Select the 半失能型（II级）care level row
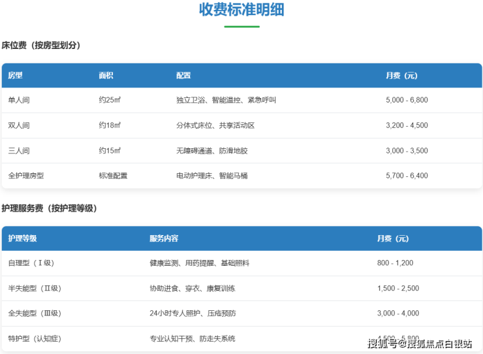Viewport: 483px width, 354px height. click(x=34, y=289)
